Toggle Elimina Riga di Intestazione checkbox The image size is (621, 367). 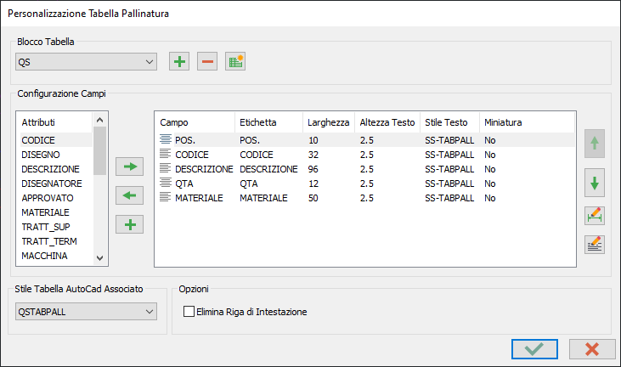pyautogui.click(x=189, y=312)
